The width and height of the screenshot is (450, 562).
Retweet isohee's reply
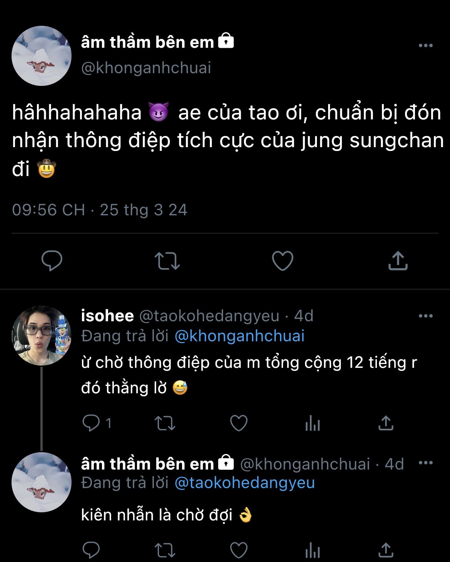165,423
